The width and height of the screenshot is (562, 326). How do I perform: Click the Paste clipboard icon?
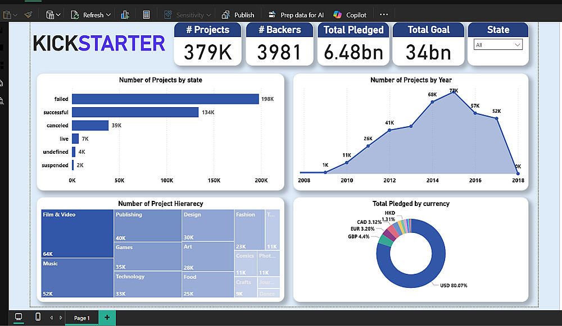pyautogui.click(x=7, y=15)
